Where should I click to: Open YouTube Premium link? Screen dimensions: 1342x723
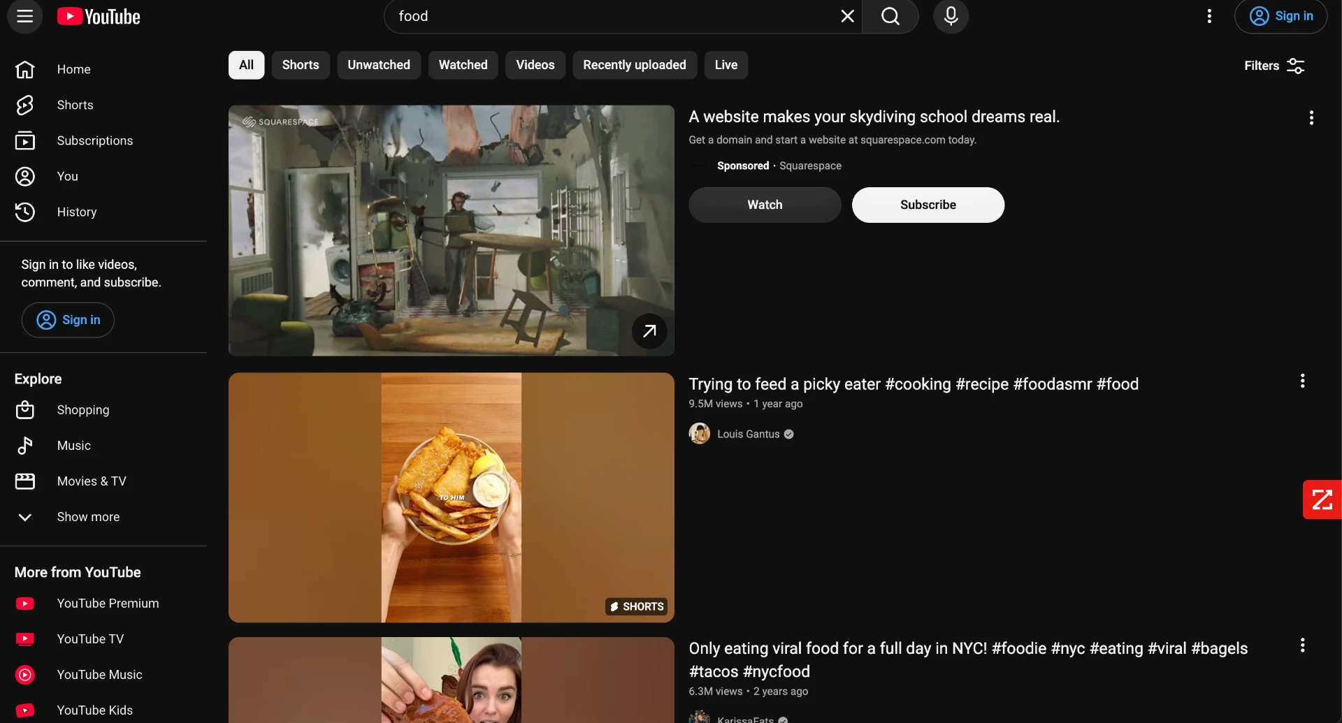pyautogui.click(x=103, y=604)
